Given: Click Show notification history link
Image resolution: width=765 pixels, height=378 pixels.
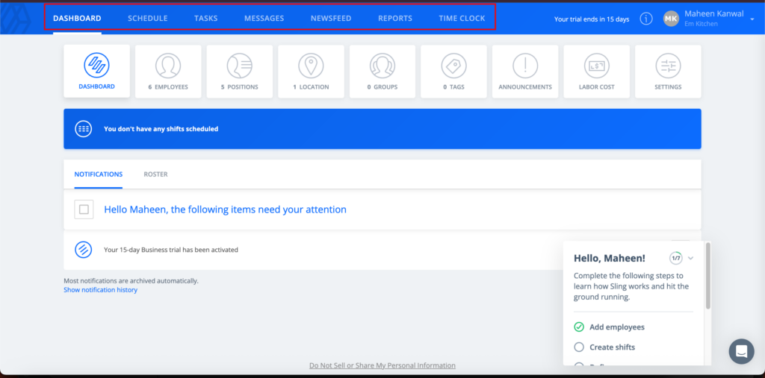Looking at the screenshot, I should 101,290.
